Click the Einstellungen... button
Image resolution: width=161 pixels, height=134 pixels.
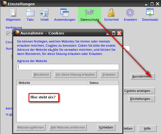(x=141, y=99)
